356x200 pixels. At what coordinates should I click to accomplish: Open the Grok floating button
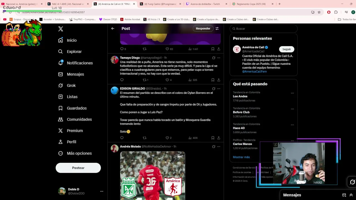(352, 182)
